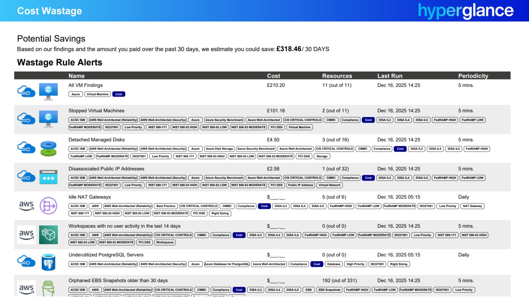Viewport: 529px width, 297px height.
Task: Click the Virtual Machine tag under All VM Findings
Action: click(x=98, y=94)
